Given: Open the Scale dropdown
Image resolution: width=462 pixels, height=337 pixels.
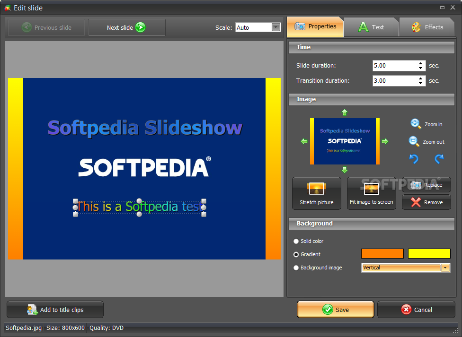Looking at the screenshot, I should point(276,27).
